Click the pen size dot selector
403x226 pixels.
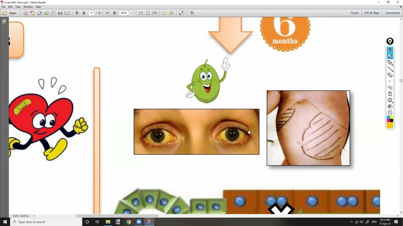point(390,81)
